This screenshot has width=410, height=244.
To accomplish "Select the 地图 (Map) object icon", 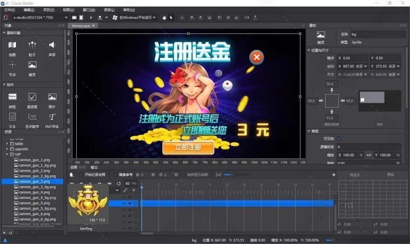I will [x=12, y=46].
